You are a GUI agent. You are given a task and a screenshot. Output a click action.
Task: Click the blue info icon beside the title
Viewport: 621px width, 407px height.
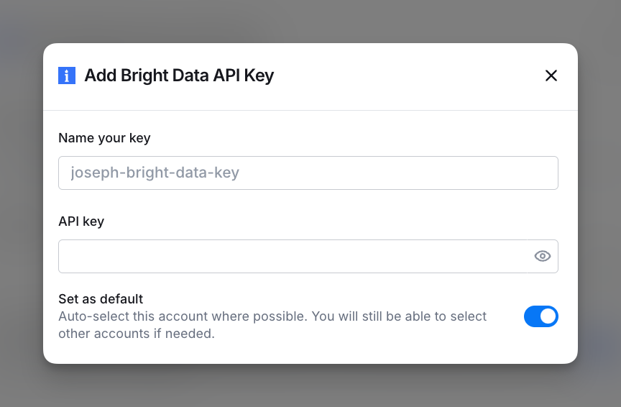pos(67,76)
